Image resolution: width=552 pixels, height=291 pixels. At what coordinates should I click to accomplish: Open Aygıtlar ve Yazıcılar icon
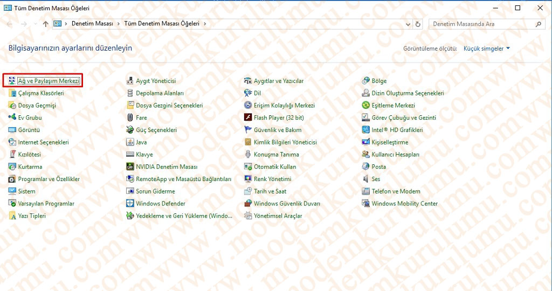[248, 81]
